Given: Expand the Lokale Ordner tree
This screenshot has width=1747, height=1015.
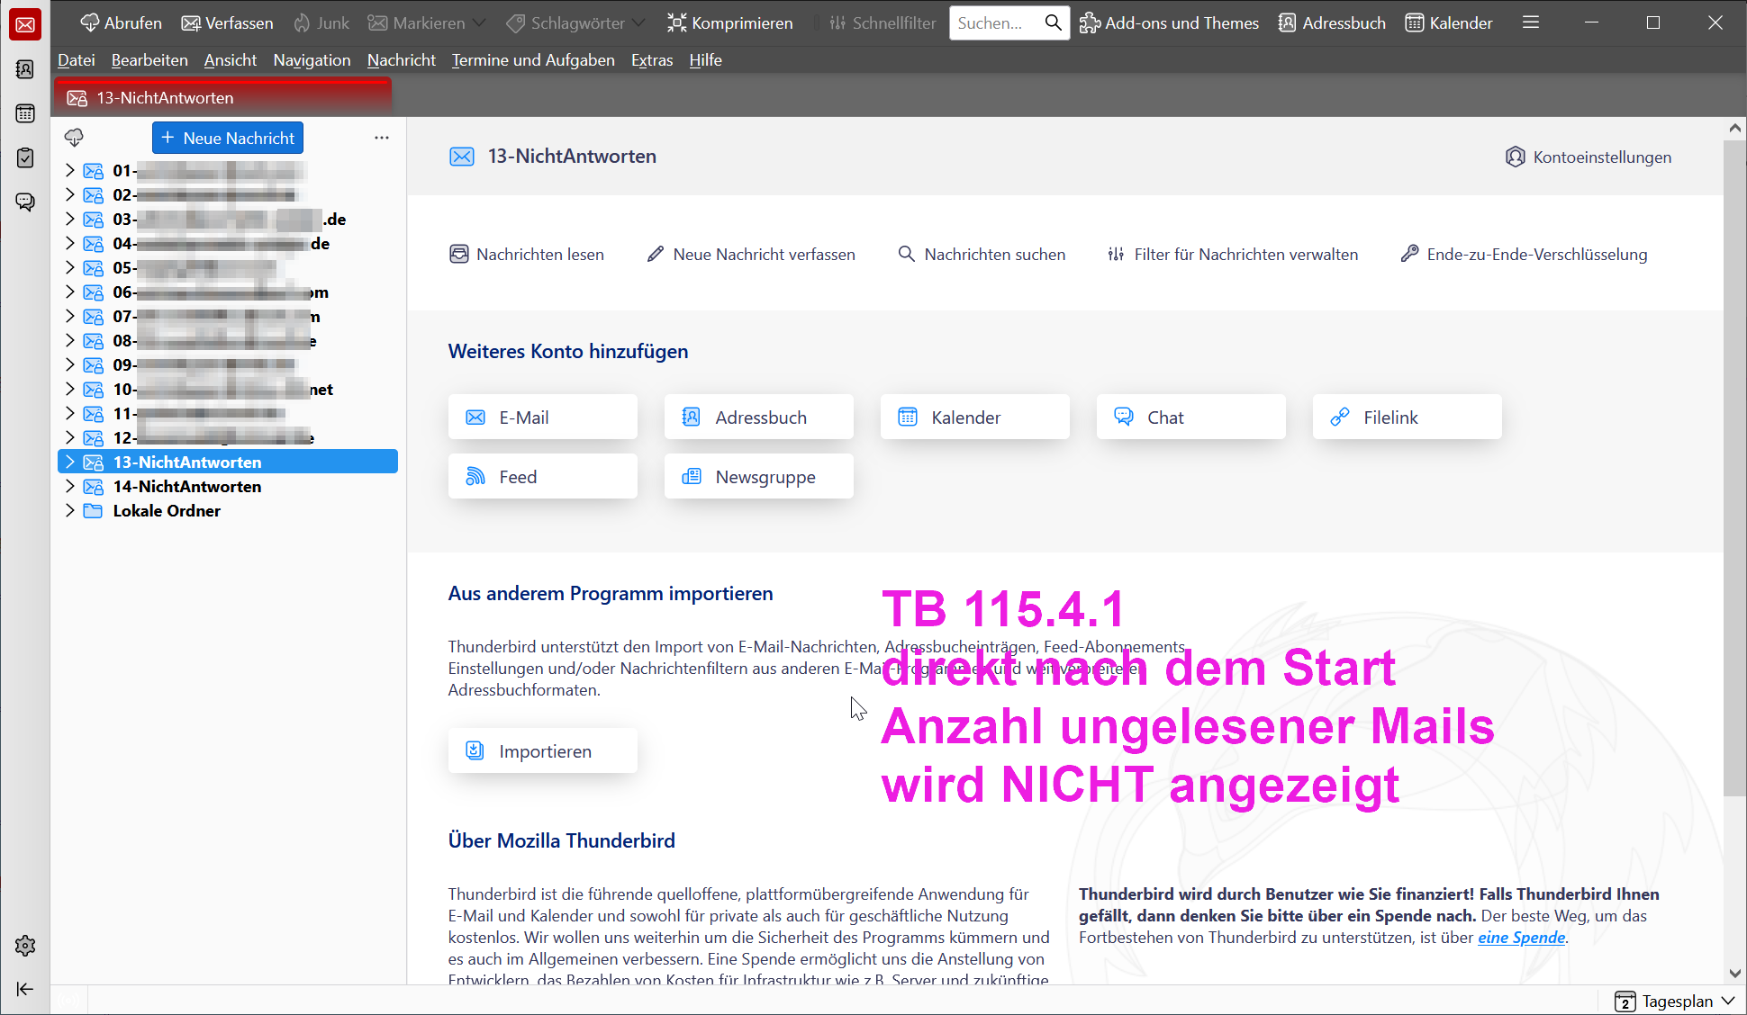Looking at the screenshot, I should pos(70,510).
